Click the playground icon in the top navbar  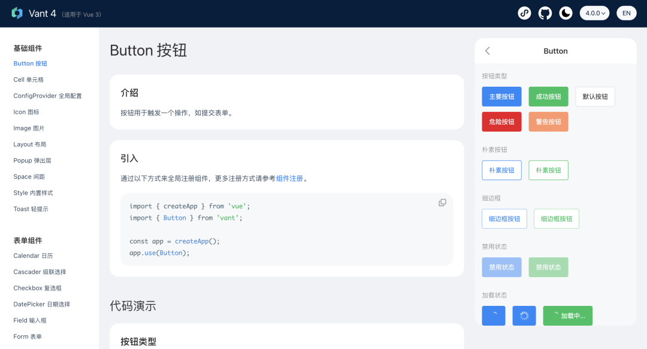524,13
